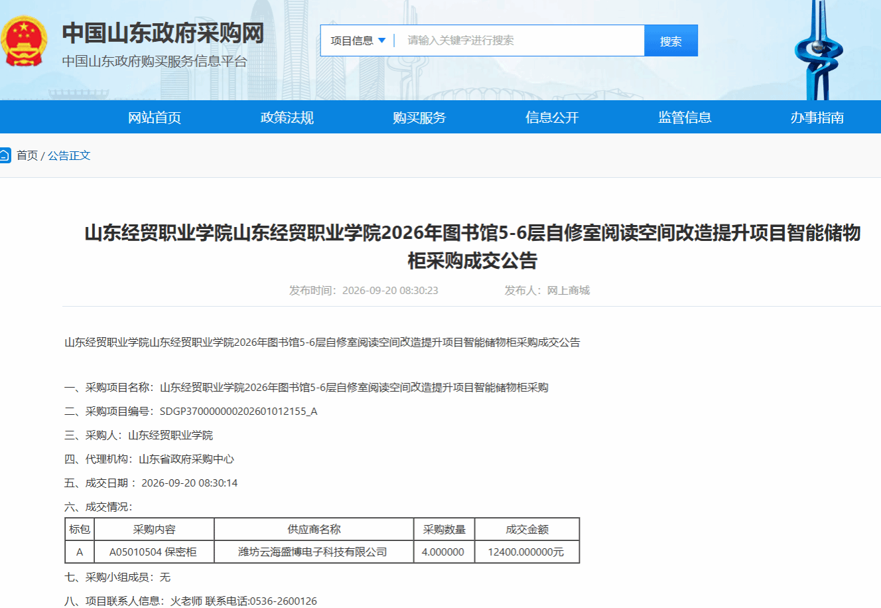Click the 首页 breadcrumb link
Image resolution: width=881 pixels, height=608 pixels.
tap(27, 155)
